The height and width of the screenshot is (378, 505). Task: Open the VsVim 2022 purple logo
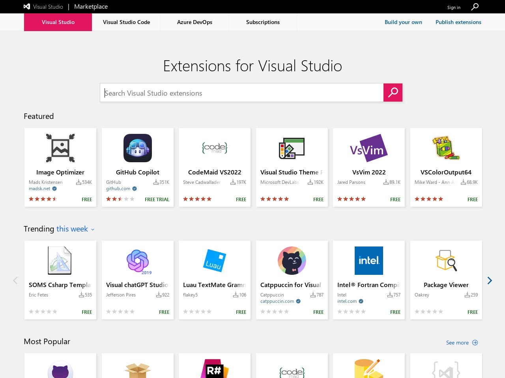click(x=369, y=148)
